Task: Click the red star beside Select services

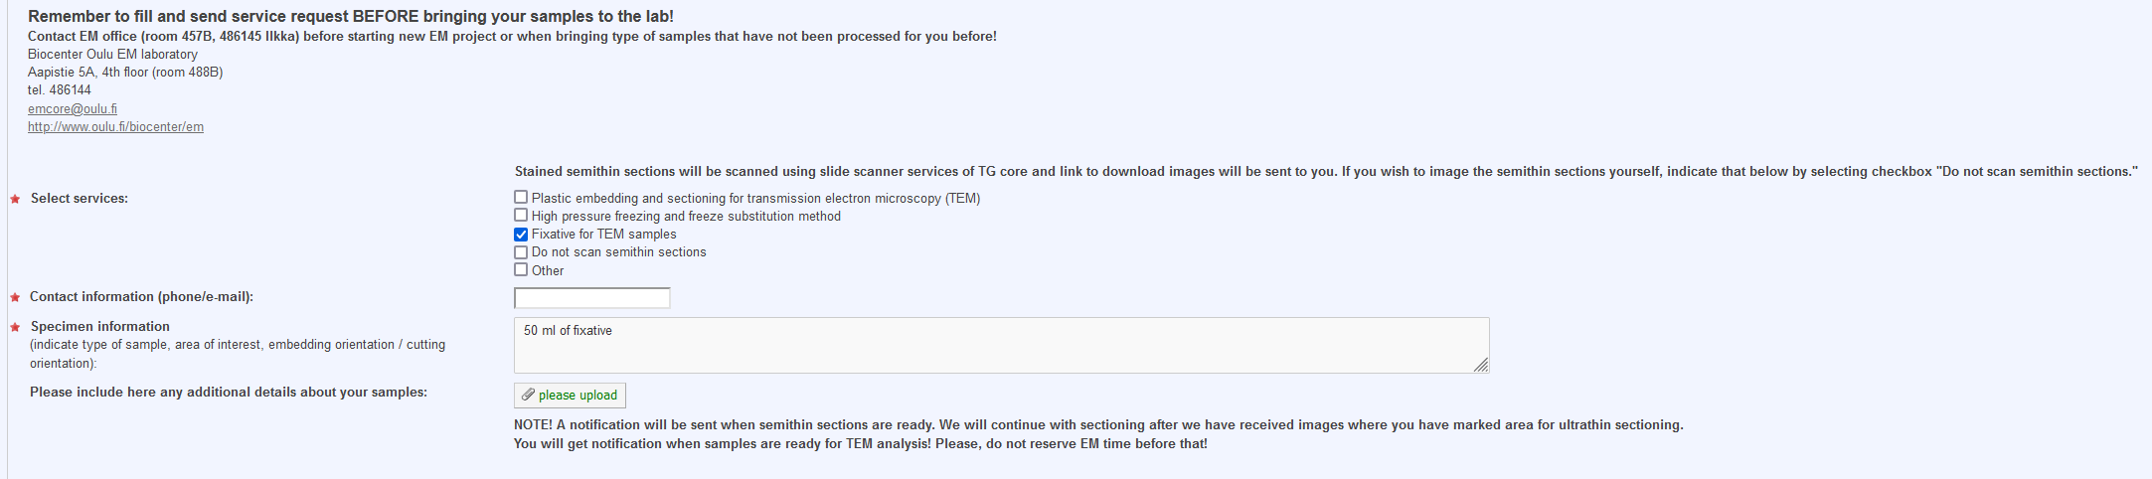Action: point(15,200)
